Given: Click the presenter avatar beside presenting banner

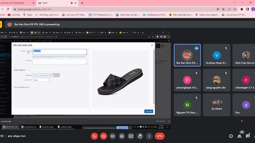Looking at the screenshot, I should pos(10,25).
